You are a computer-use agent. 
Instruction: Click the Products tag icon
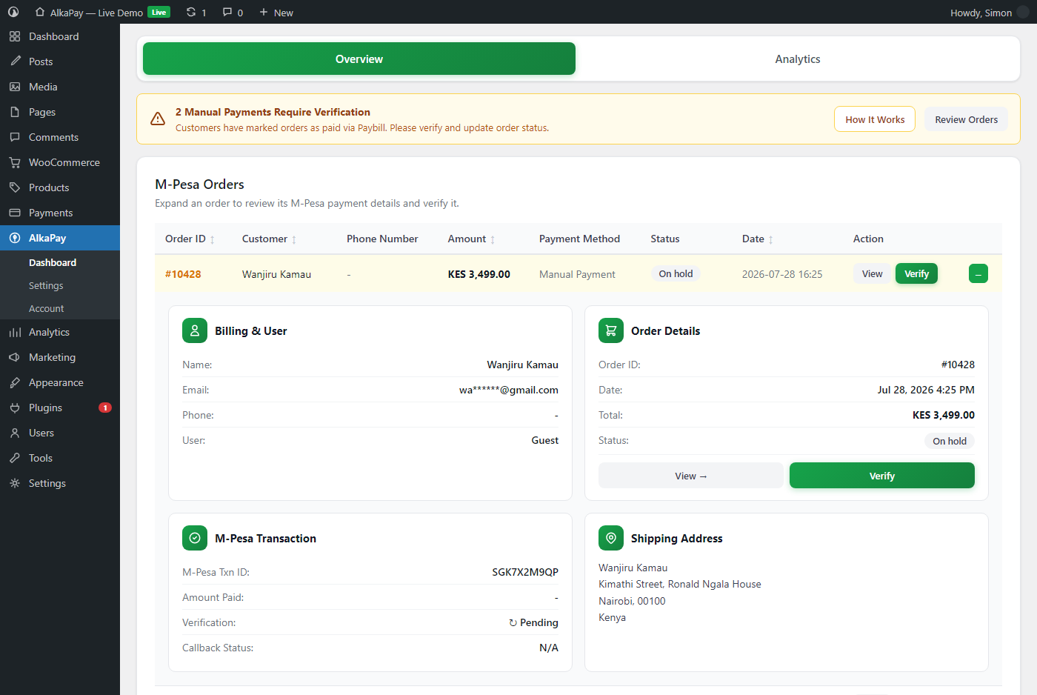tap(15, 187)
